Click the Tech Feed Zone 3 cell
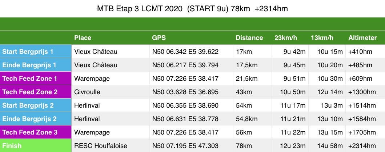Viewport: 385px width, 152px height. pos(36,132)
